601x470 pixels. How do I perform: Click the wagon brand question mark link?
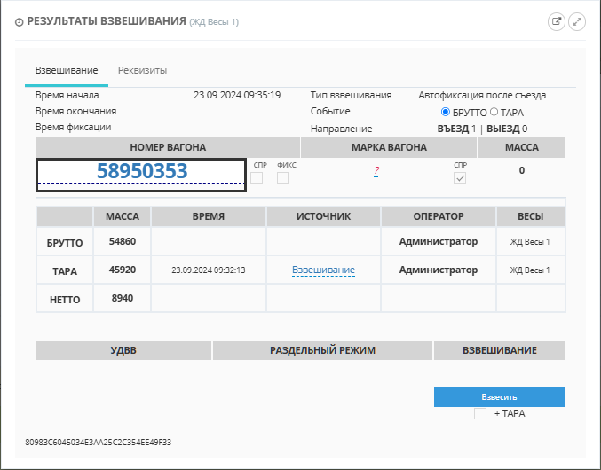pos(376,172)
